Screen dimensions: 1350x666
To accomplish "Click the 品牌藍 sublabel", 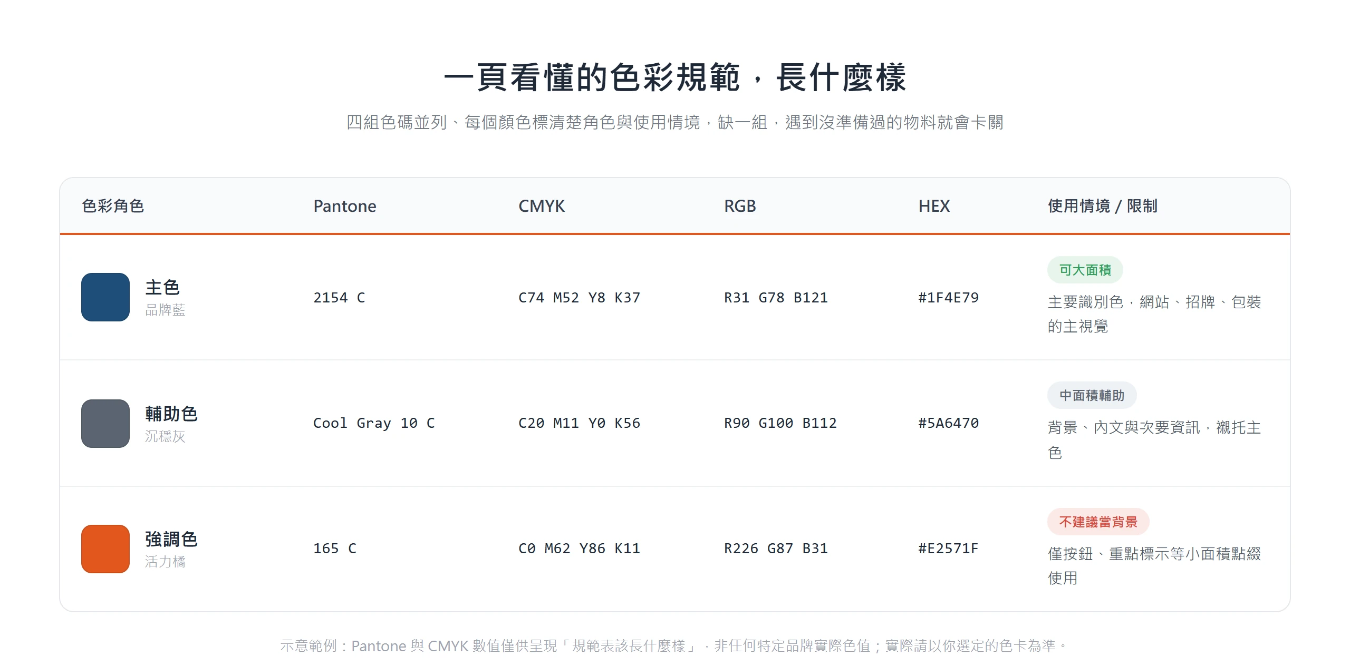I will [x=165, y=310].
